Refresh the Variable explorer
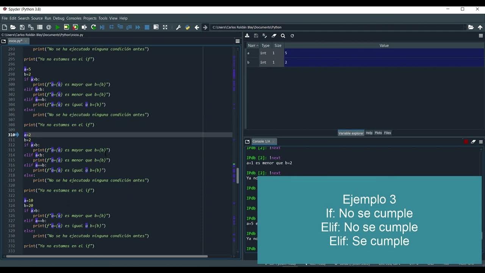The width and height of the screenshot is (485, 273). [292, 36]
